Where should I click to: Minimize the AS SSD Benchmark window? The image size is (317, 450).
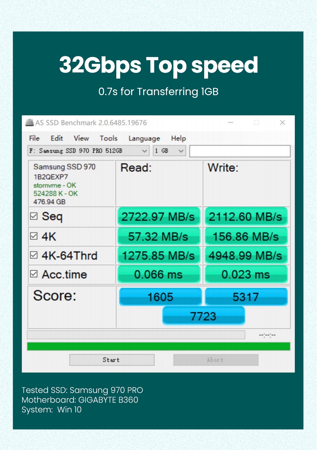[x=231, y=122]
